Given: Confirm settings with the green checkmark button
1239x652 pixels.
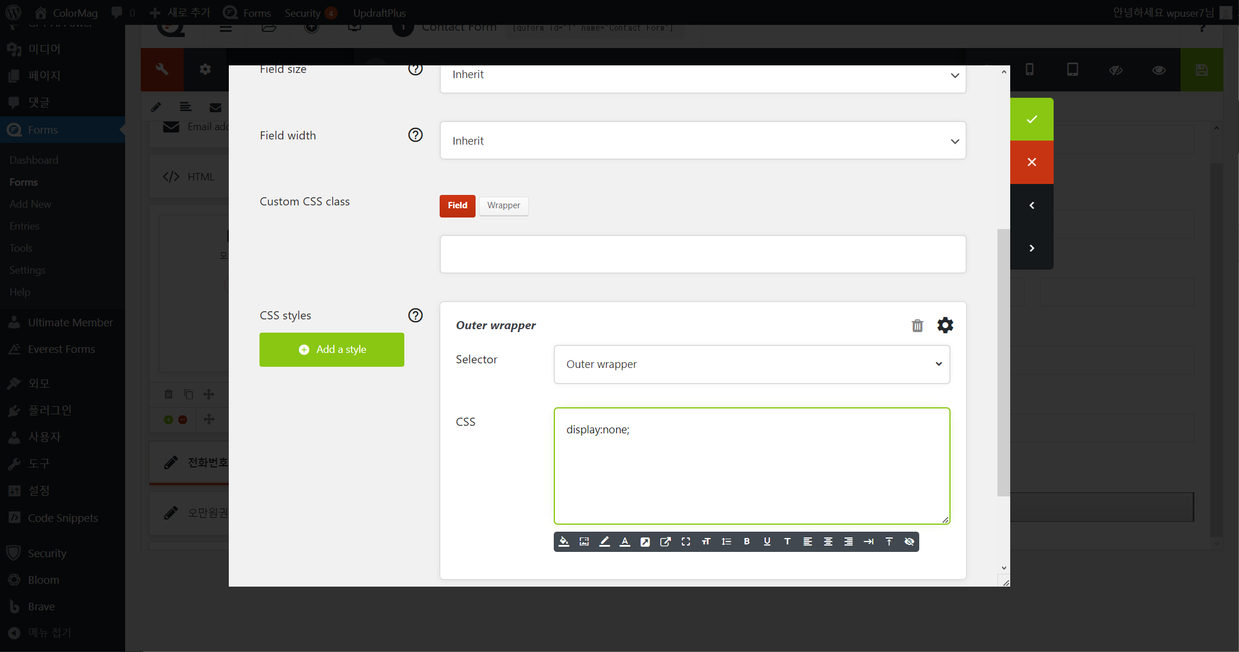Looking at the screenshot, I should [1031, 119].
